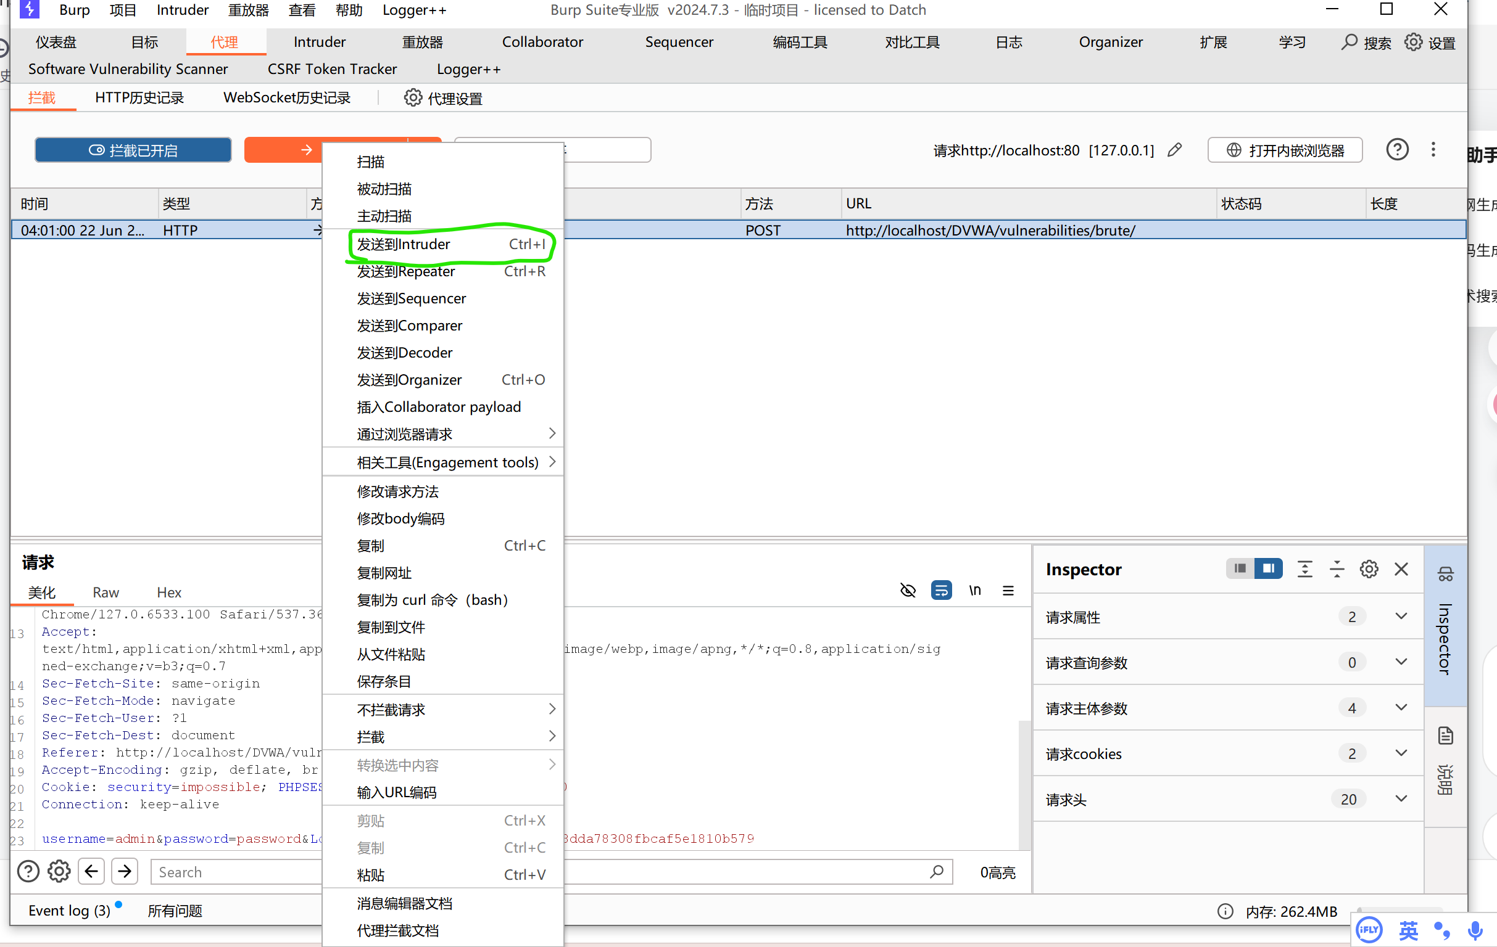Open Inspector settings gear icon
The height and width of the screenshot is (947, 1497).
pos(1369,569)
